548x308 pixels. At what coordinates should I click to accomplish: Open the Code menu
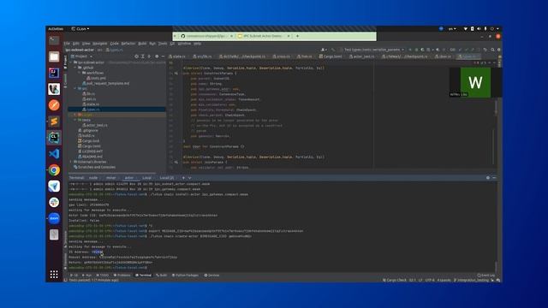(x=114, y=44)
